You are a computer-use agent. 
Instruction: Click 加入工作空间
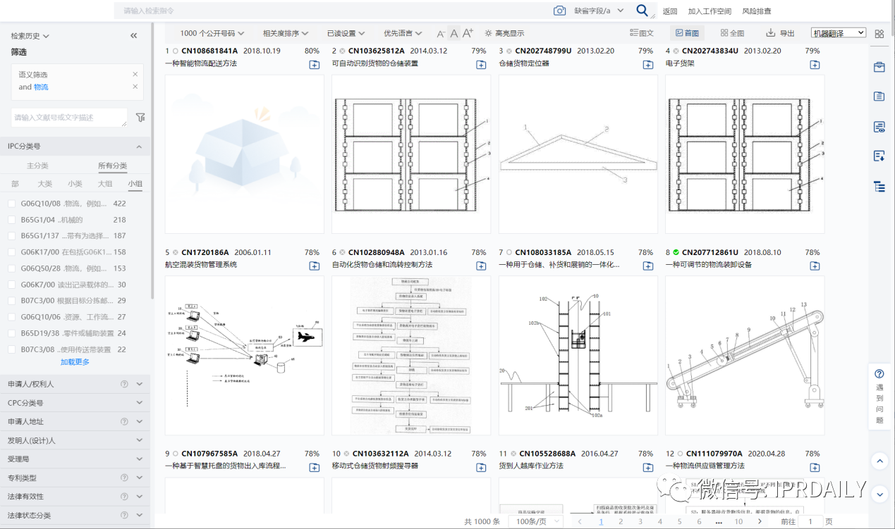click(x=710, y=11)
